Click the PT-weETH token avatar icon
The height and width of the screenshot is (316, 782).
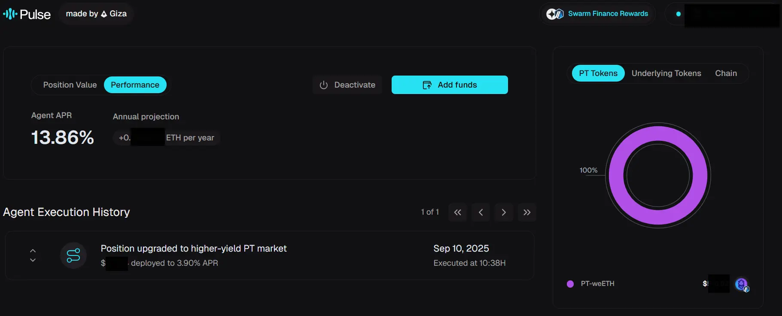741,284
